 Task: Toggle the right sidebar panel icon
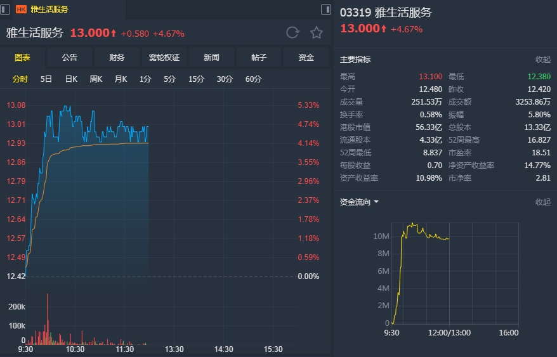click(326, 10)
